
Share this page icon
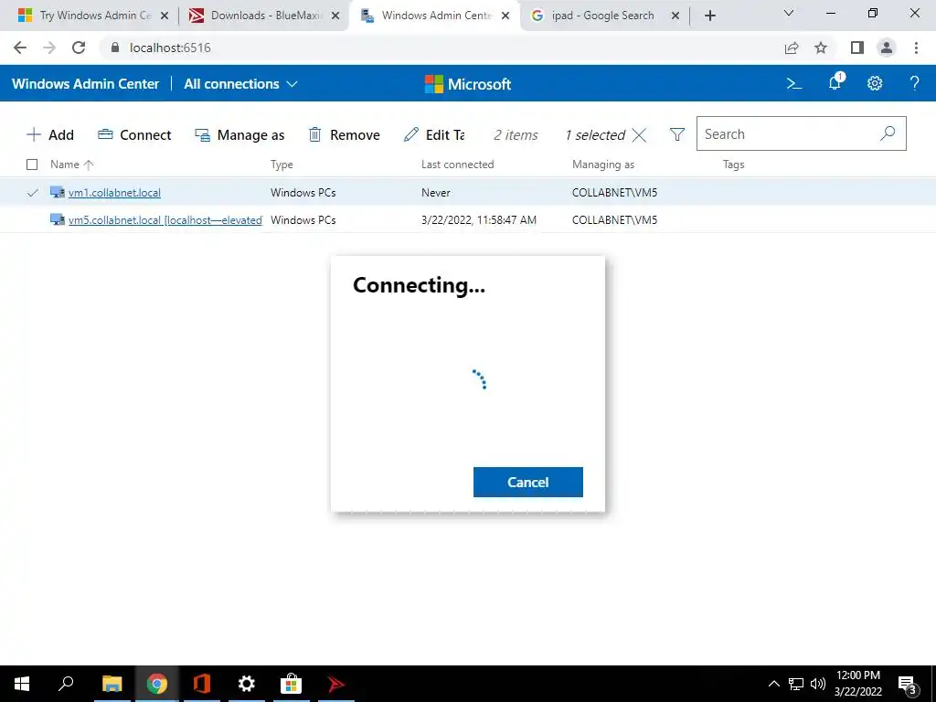click(792, 48)
